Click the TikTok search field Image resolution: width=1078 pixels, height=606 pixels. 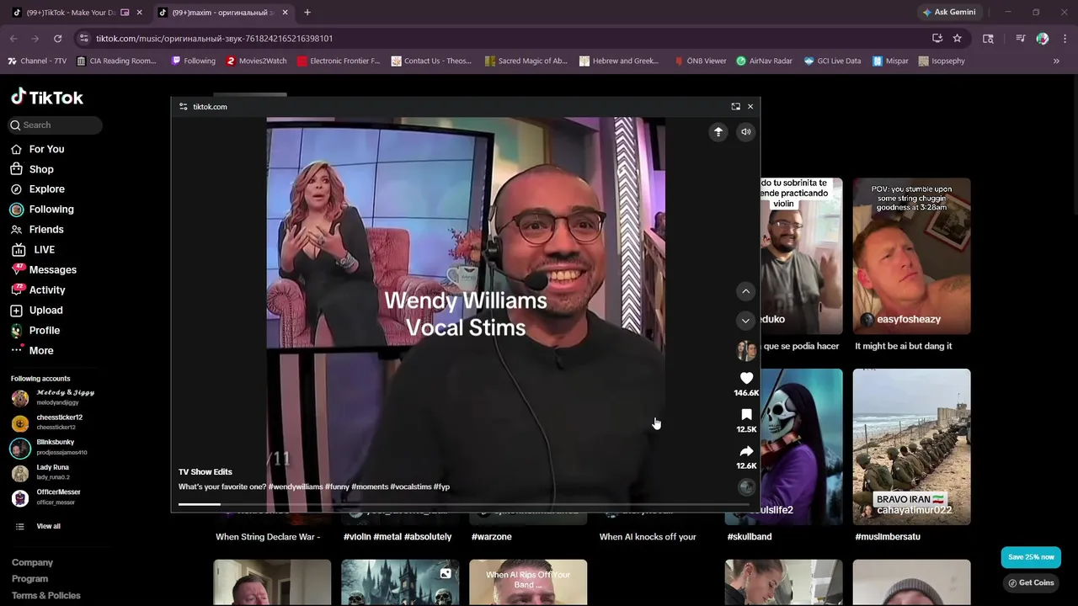point(56,125)
